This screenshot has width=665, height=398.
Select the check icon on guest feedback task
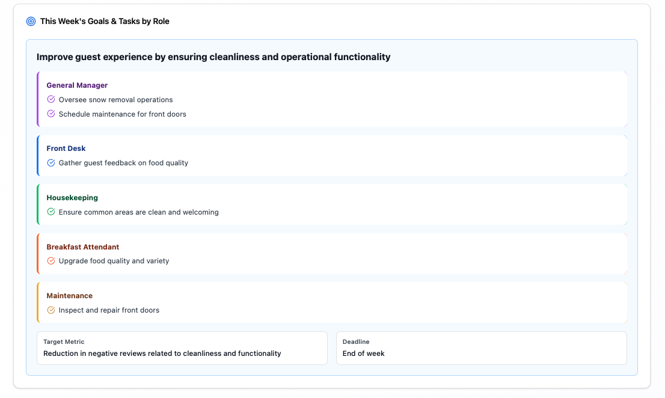[51, 162]
